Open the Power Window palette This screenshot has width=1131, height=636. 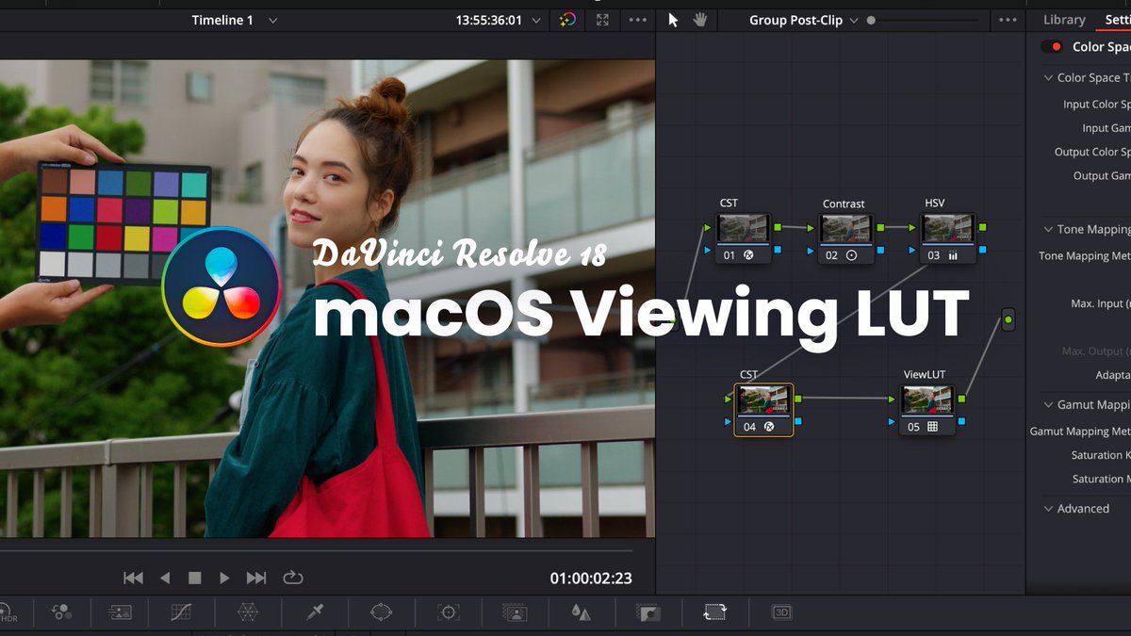click(x=381, y=612)
